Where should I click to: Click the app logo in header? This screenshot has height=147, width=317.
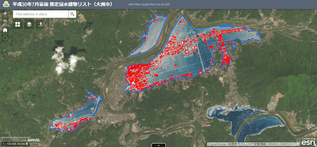[x=5, y=5]
